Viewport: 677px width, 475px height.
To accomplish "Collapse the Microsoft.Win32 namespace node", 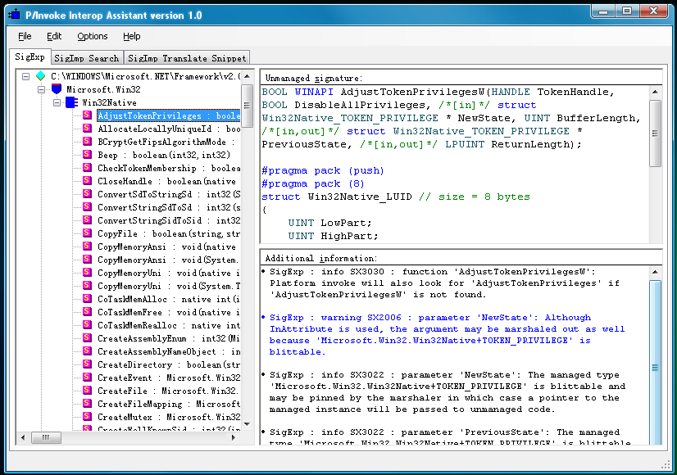I will click(x=42, y=89).
